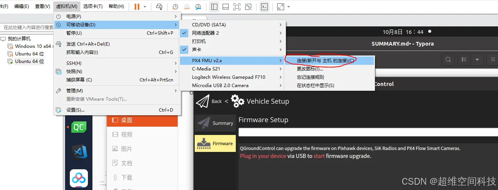The width and height of the screenshot is (498, 190).
Task: Click the Typora search magnifier icon
Action: (x=448, y=60)
